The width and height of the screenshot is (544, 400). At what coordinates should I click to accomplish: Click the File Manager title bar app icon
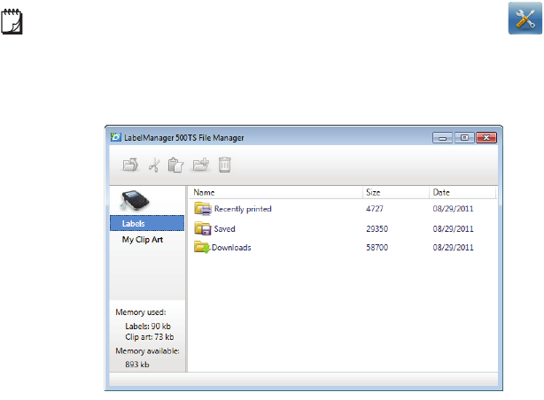tap(115, 137)
